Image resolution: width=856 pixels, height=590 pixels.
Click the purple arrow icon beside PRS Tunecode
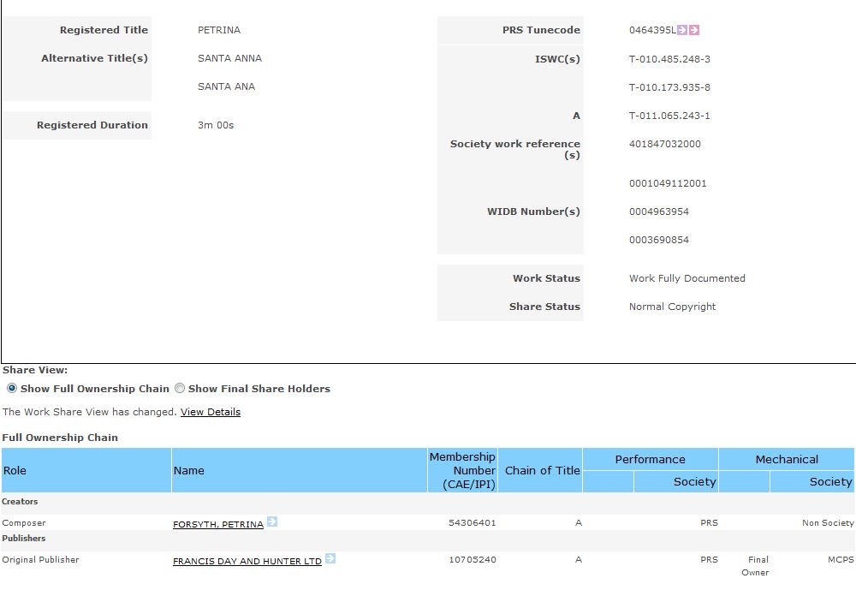[682, 30]
